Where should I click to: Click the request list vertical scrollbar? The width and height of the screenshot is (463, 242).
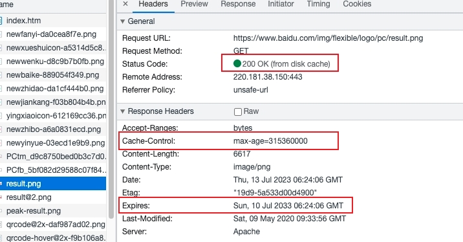(x=111, y=109)
